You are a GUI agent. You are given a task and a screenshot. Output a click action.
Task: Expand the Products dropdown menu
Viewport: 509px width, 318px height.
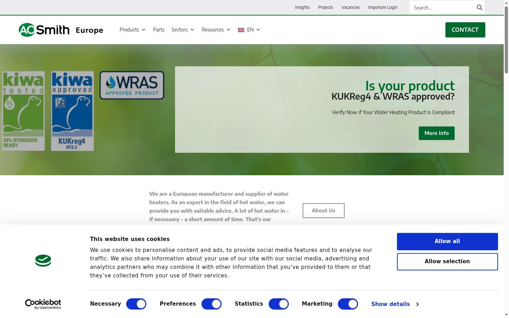(133, 30)
